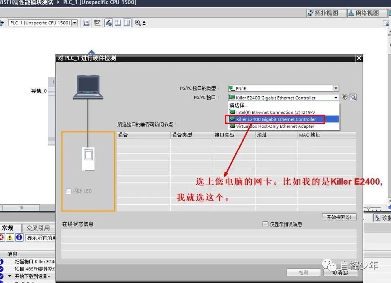The height and width of the screenshot is (283, 391).
Task: Click the flash icon beside PG/PC interface dropdown
Action: coord(345,97)
